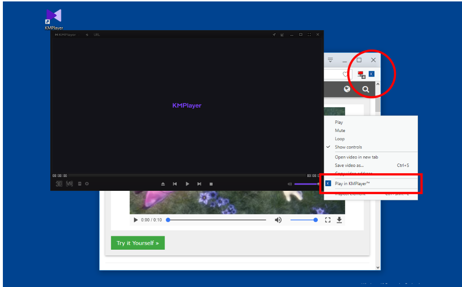Switch KMPlayer to fullscreen mode
Screen dimensions: 462x287
[309, 34]
